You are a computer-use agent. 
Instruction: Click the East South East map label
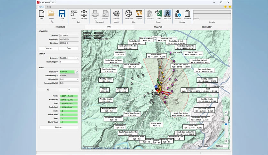coord(204,110)
